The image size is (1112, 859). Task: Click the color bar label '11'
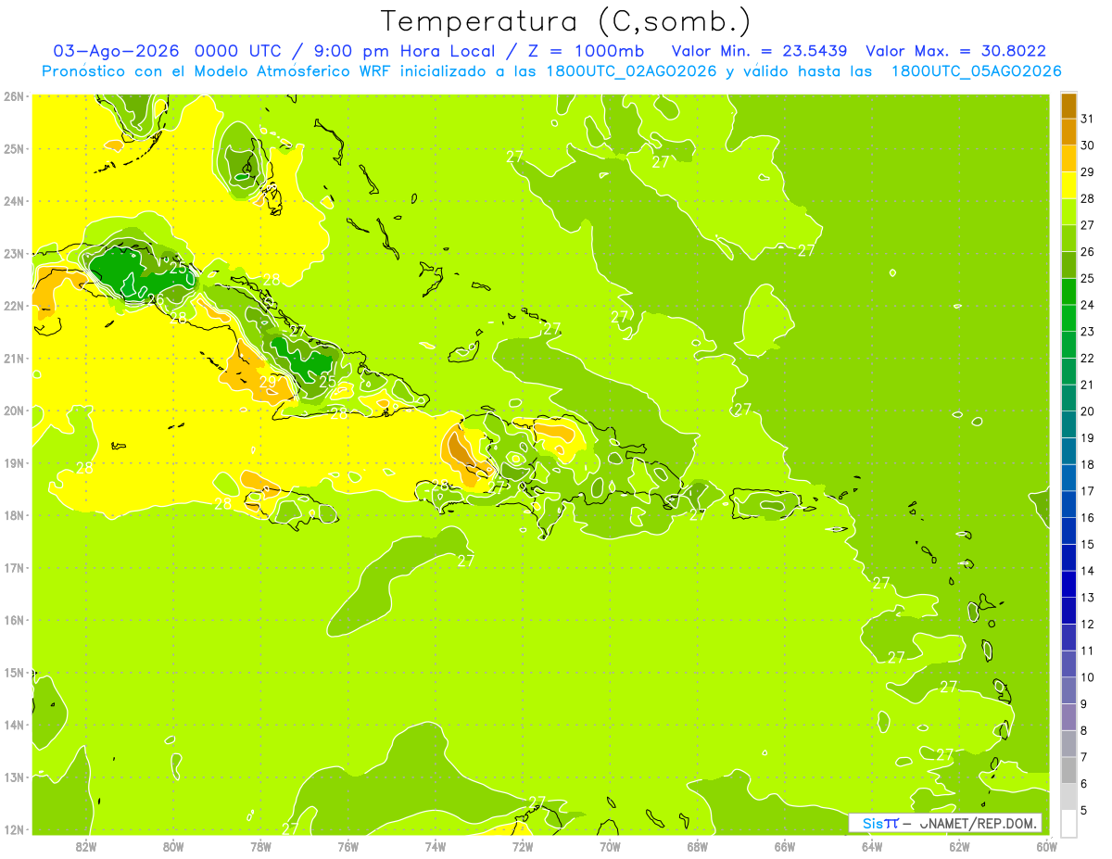point(1088,651)
